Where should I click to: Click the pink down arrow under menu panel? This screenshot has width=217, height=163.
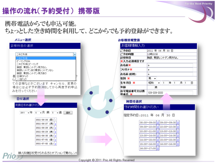click(x=41, y=97)
